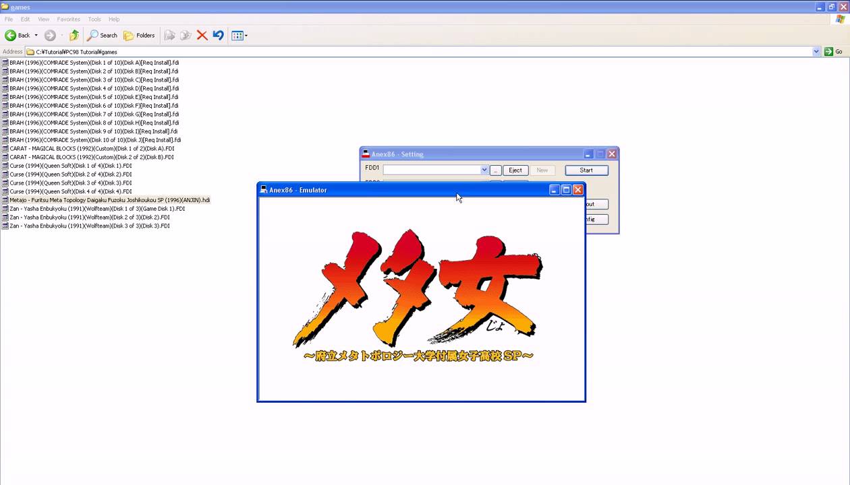
Task: Select Zan Yasha Enbukyoku Game Disk 1
Action: pyautogui.click(x=96, y=209)
